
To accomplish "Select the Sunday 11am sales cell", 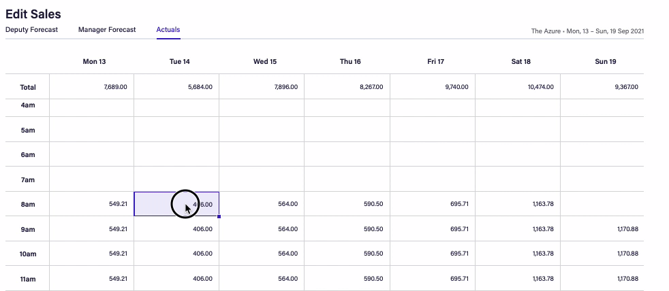I will pos(602,279).
